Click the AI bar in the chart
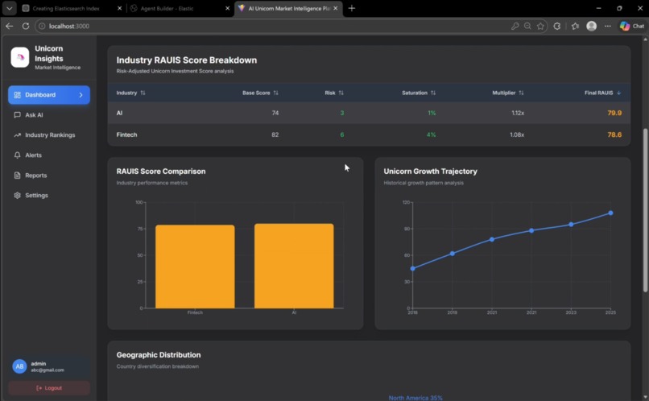Viewport: 649px width, 401px height. point(294,266)
